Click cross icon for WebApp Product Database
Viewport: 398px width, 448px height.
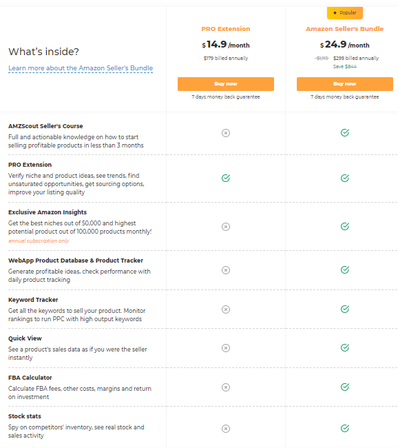[x=226, y=270]
